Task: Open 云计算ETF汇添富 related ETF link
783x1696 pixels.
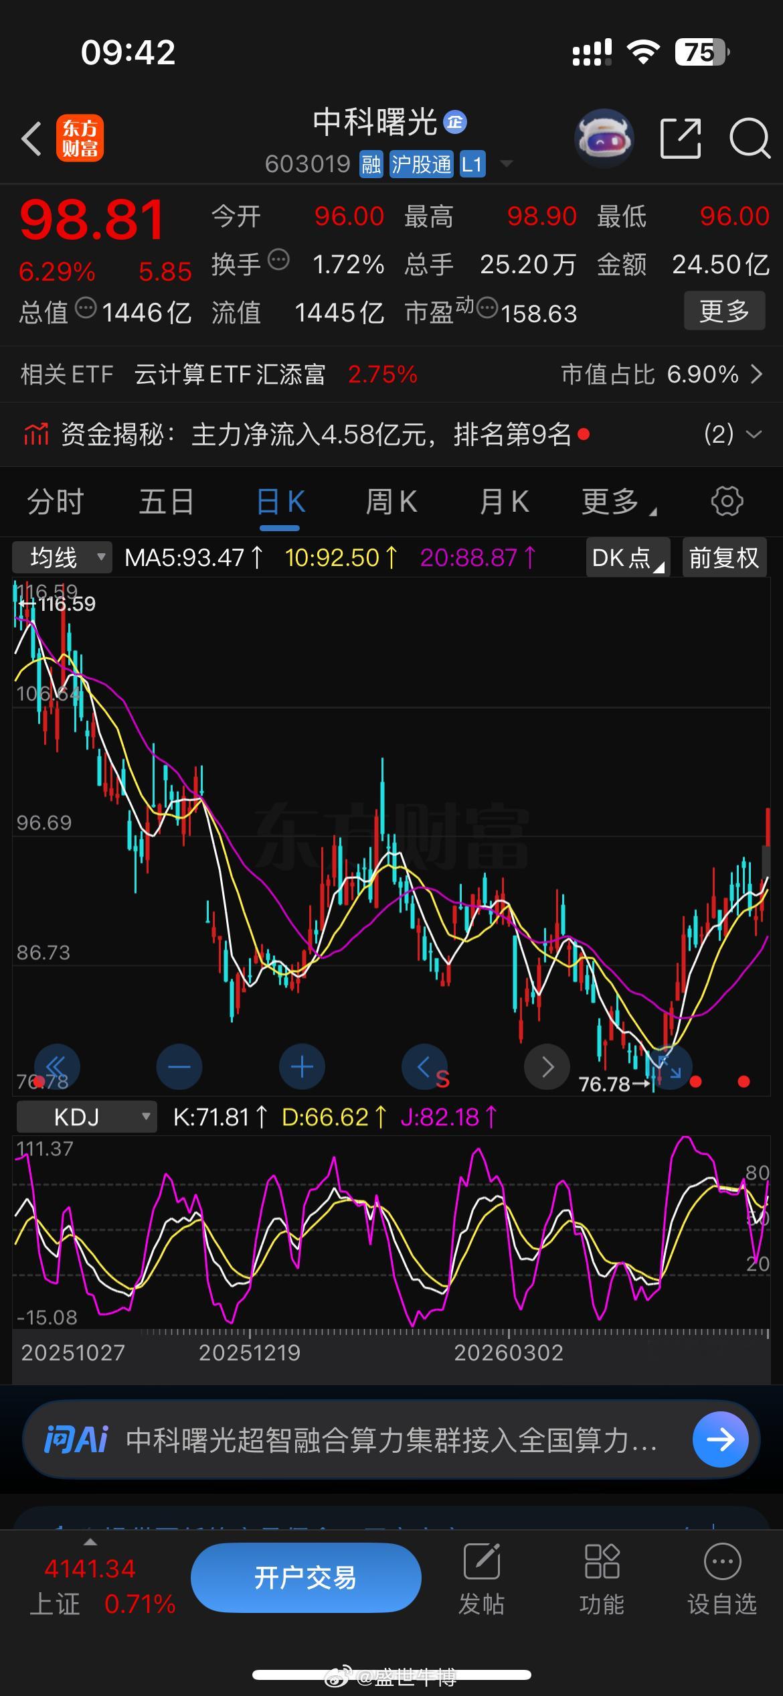Action: click(230, 374)
